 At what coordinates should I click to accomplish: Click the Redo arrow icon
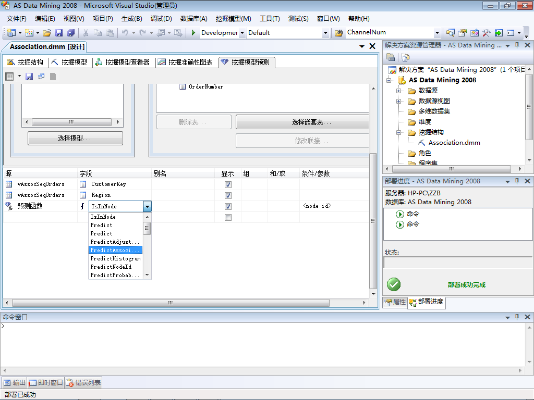click(x=143, y=33)
